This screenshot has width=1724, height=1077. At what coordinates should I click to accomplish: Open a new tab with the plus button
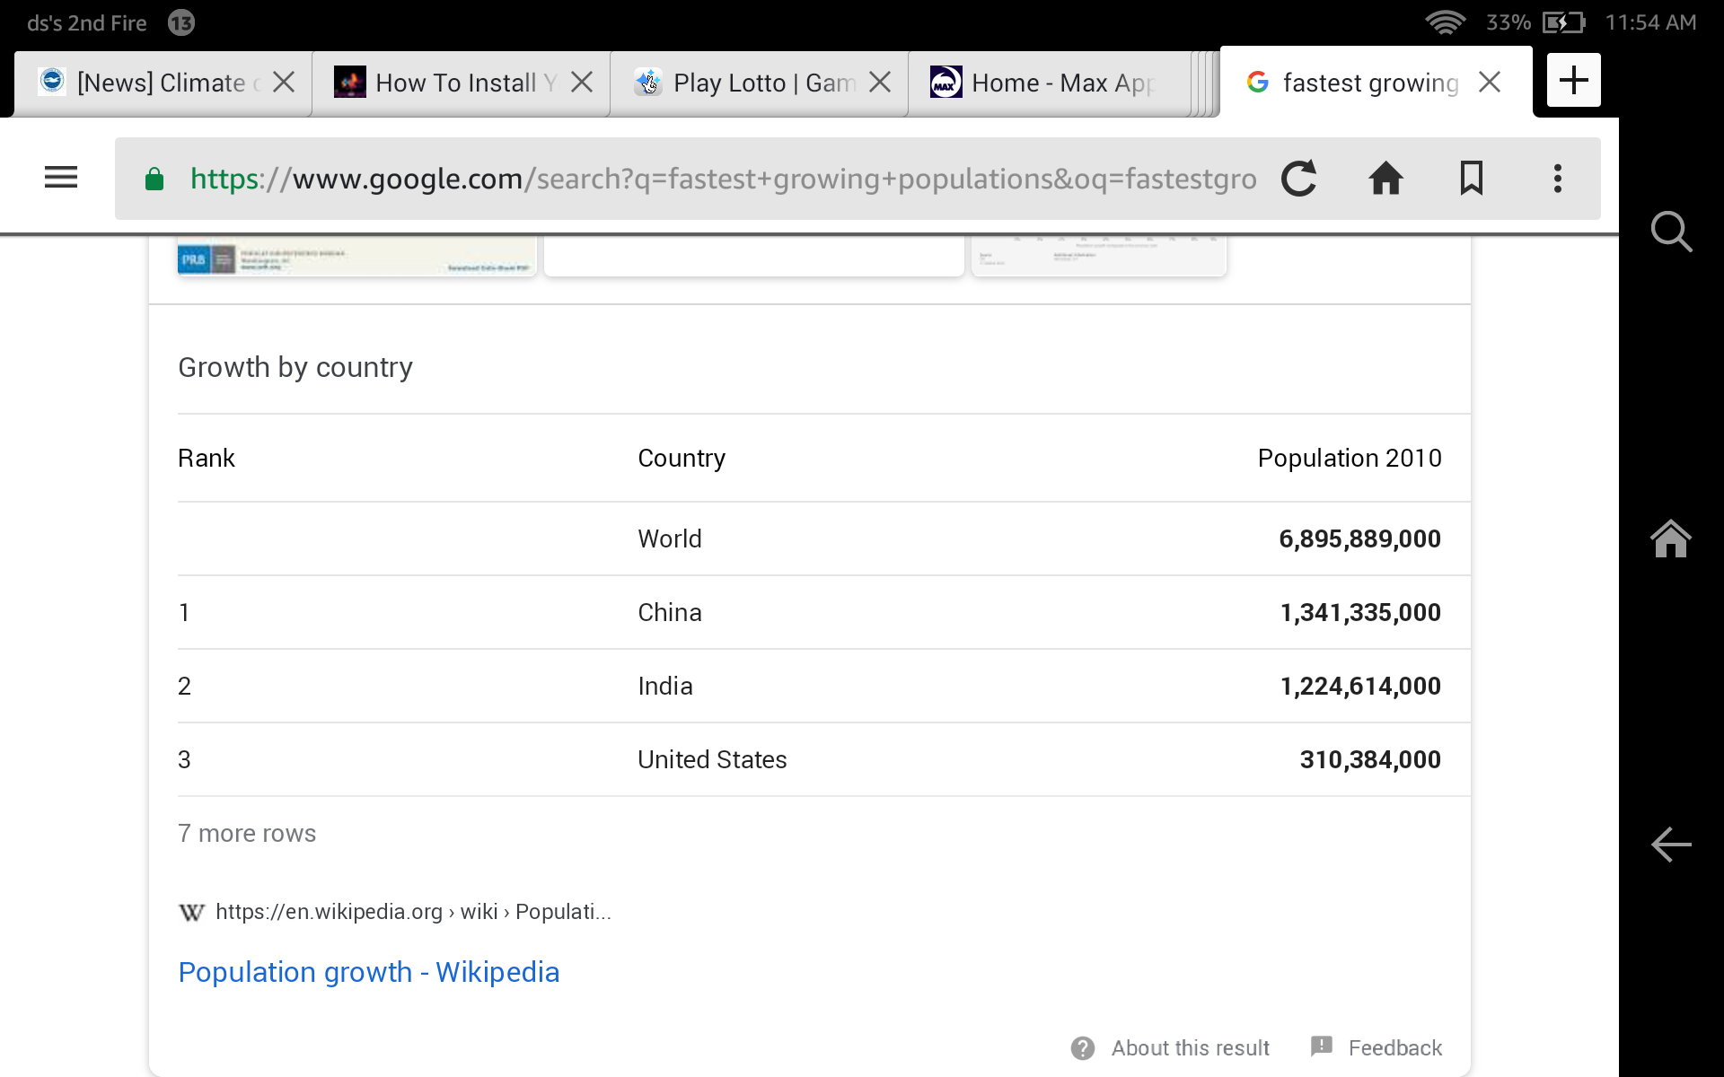click(x=1573, y=81)
